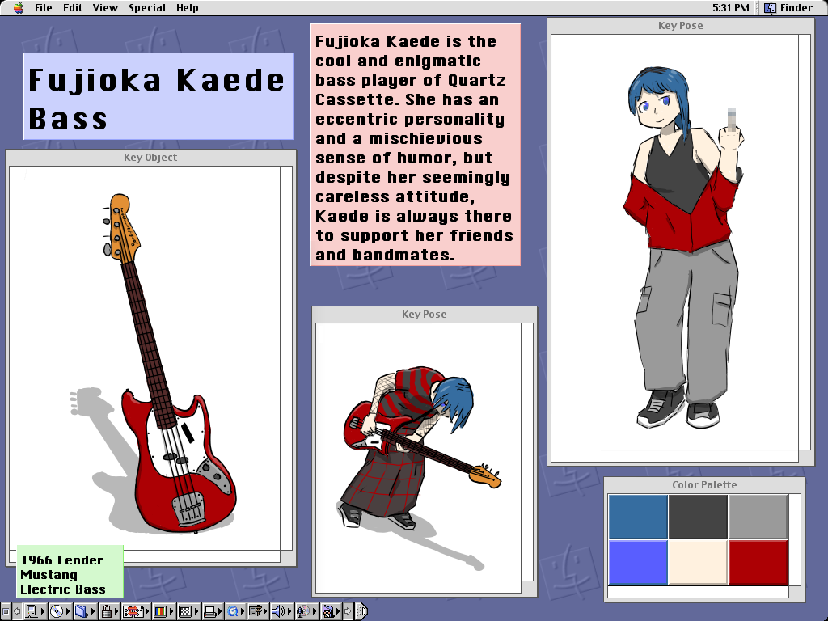Select the dark red color swatch

758,562
